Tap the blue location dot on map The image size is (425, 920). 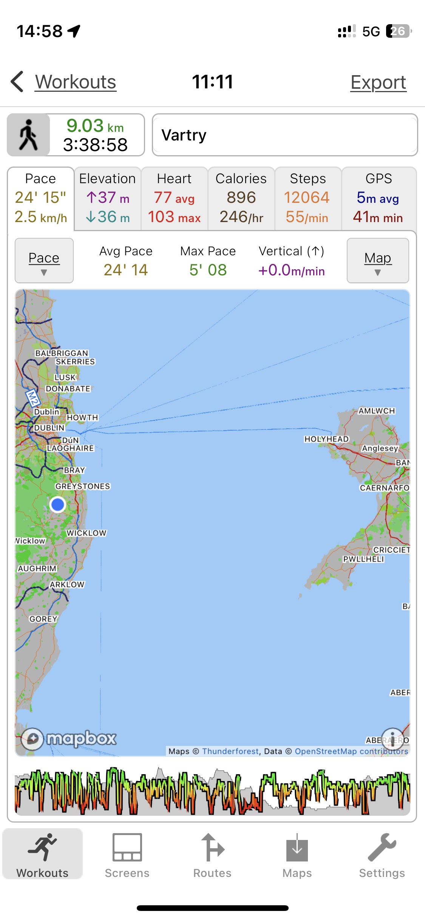[57, 505]
